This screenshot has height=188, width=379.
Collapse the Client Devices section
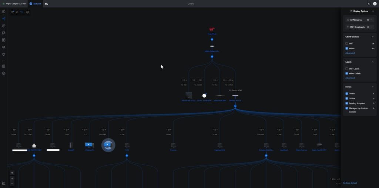373,37
